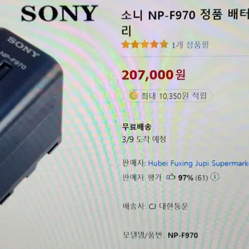Click the seller rating info icon

[215, 177]
